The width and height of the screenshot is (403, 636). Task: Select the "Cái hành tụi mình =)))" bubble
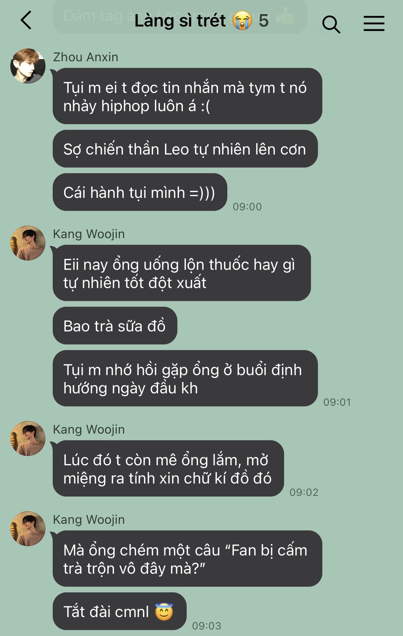[x=140, y=192]
